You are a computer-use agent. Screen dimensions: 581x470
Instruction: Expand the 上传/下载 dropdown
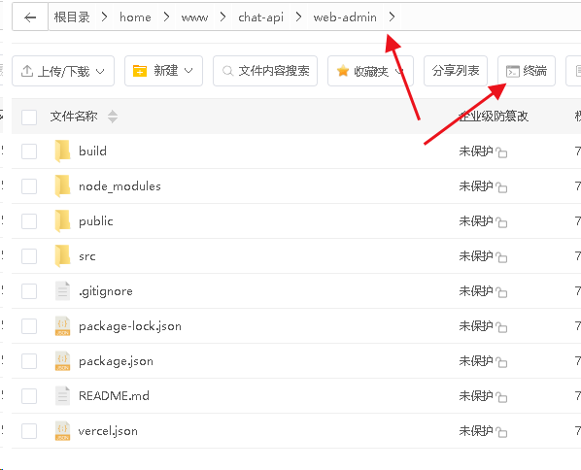point(63,71)
